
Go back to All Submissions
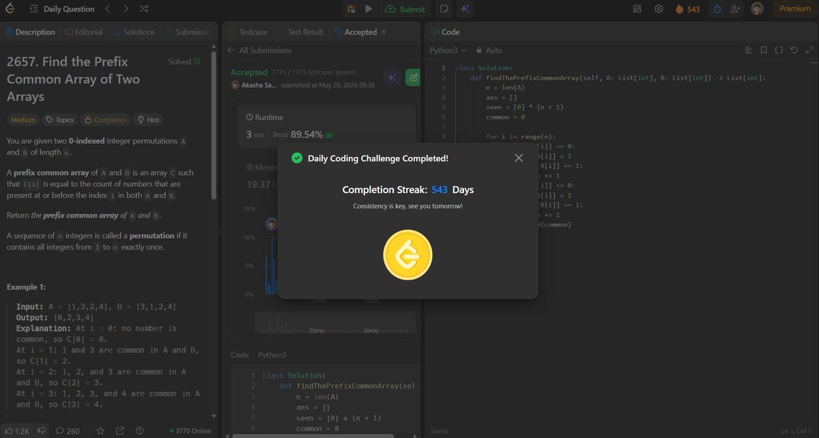click(x=259, y=50)
